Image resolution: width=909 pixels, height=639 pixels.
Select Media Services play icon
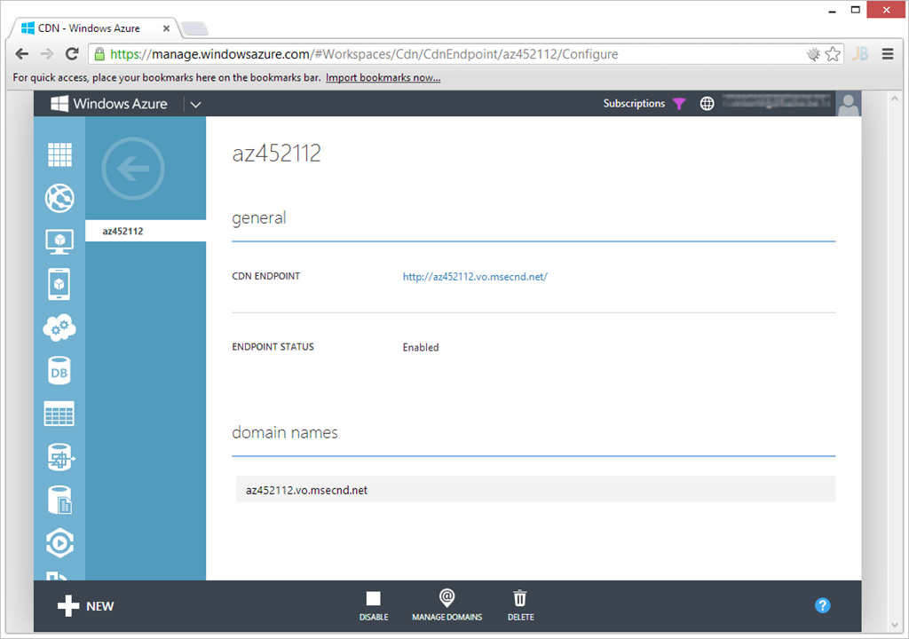pos(59,542)
